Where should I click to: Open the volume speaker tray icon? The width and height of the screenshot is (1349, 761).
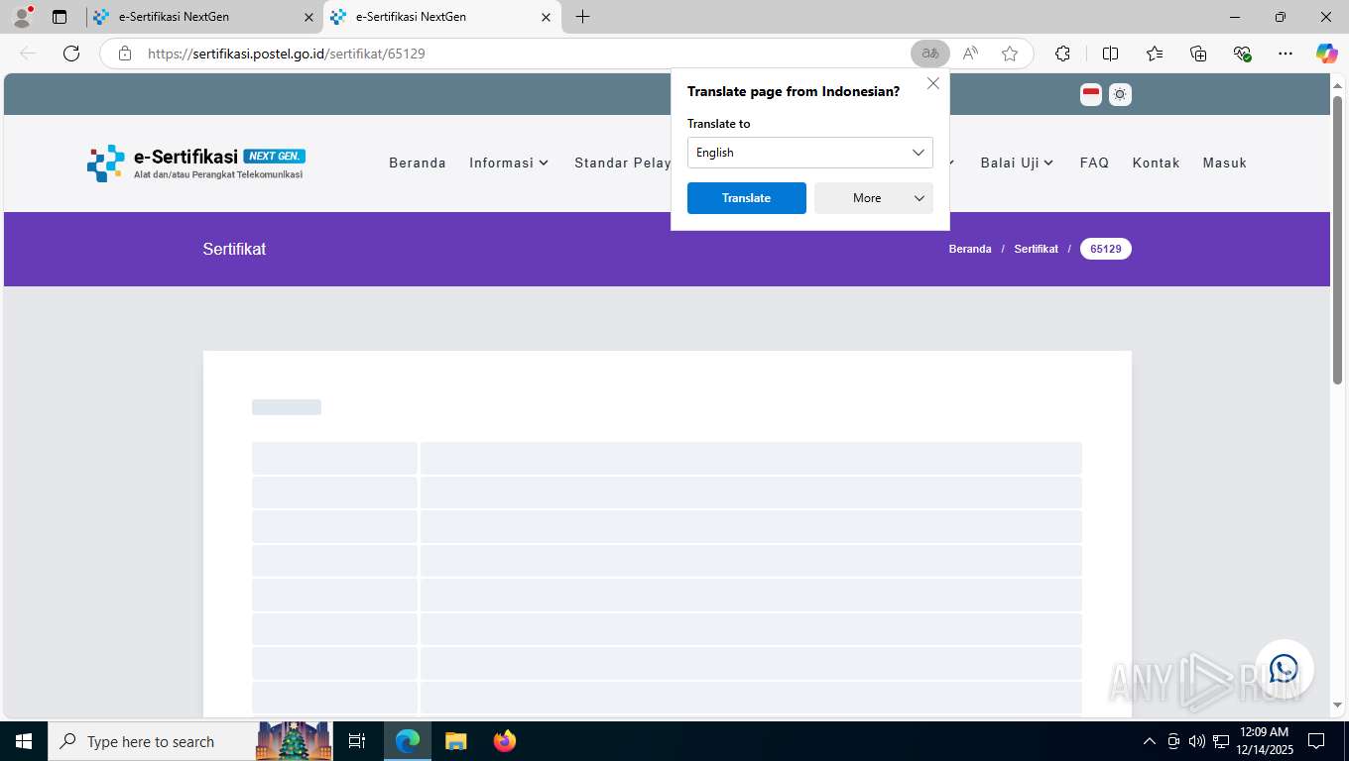(x=1196, y=741)
